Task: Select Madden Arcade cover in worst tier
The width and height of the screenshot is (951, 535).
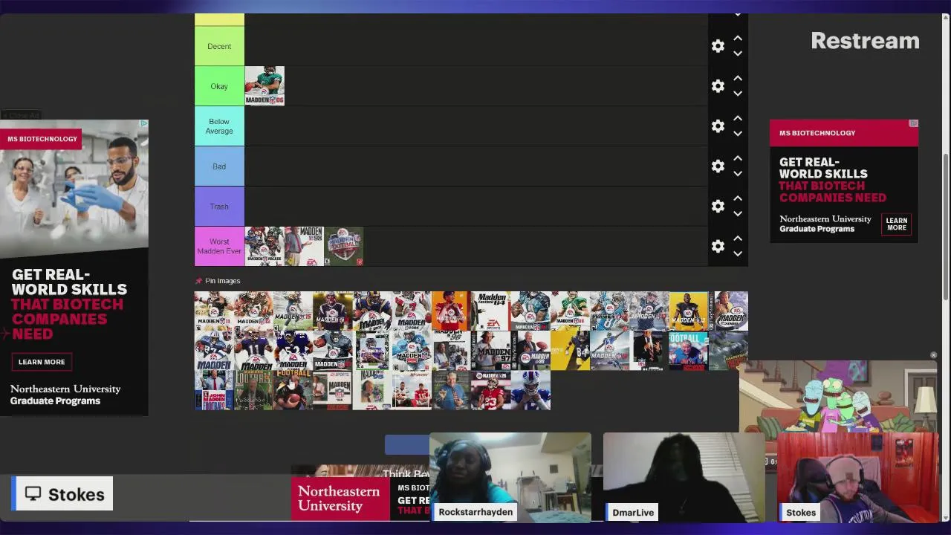Action: coord(264,246)
